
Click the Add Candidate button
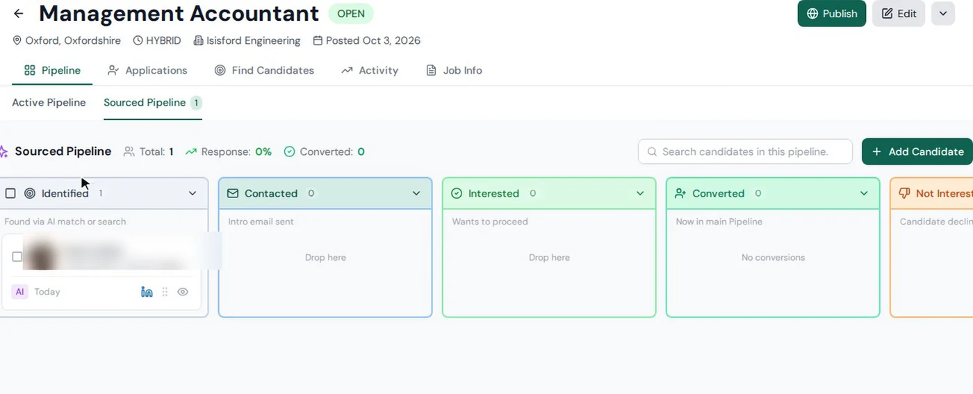click(917, 151)
